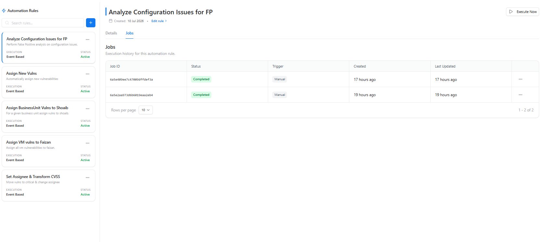The width and height of the screenshot is (544, 242).
Task: Open more options for Analyze Configuration Issues rule
Action: click(x=87, y=40)
